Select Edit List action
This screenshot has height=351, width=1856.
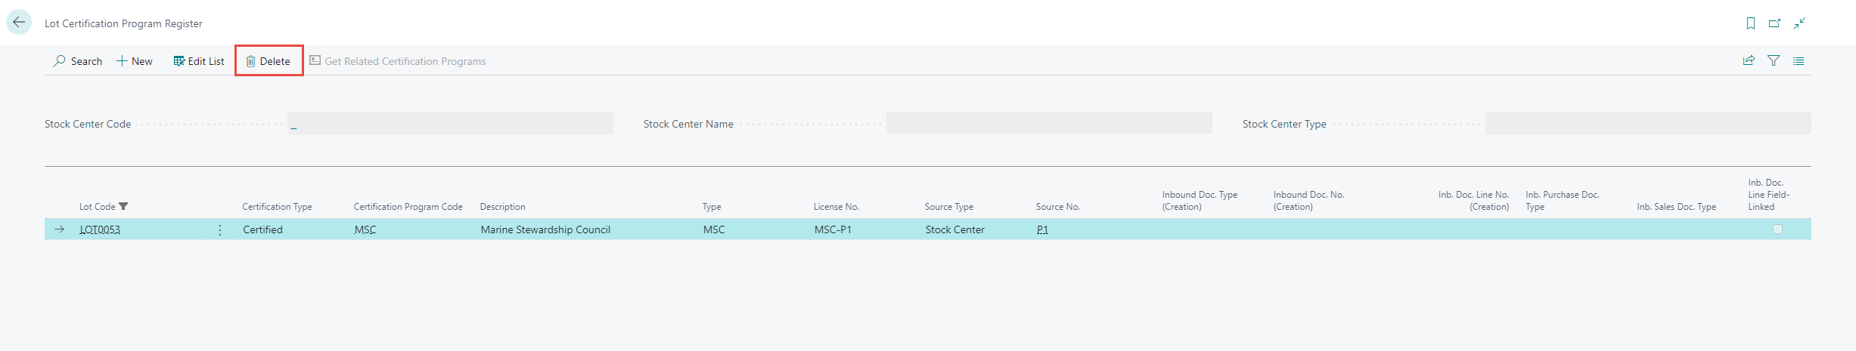pos(199,61)
